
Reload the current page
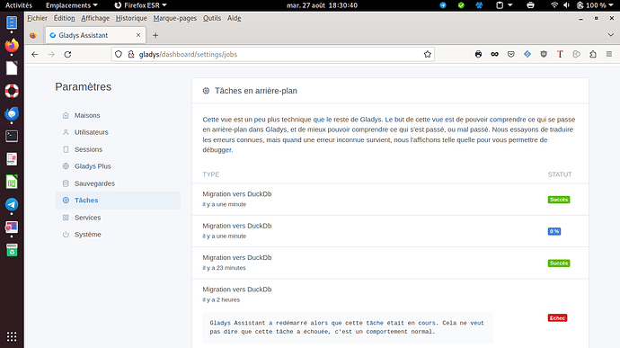67,54
